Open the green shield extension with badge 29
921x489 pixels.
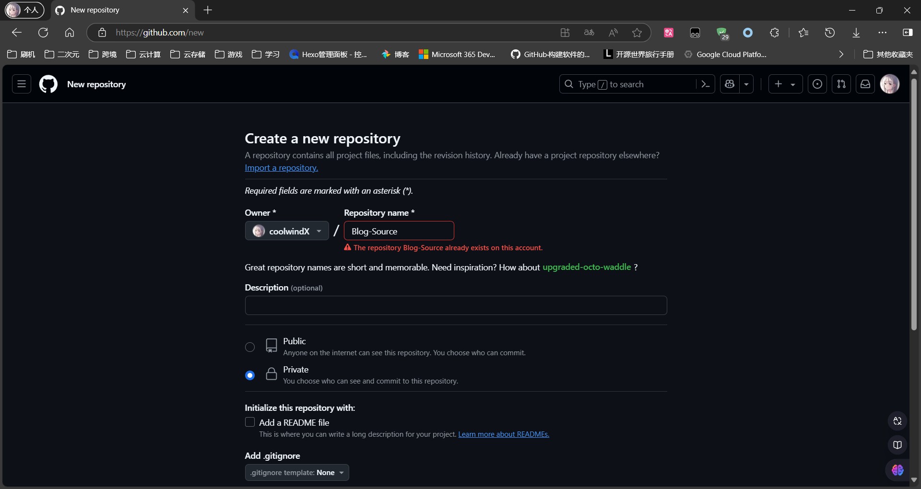pos(722,33)
